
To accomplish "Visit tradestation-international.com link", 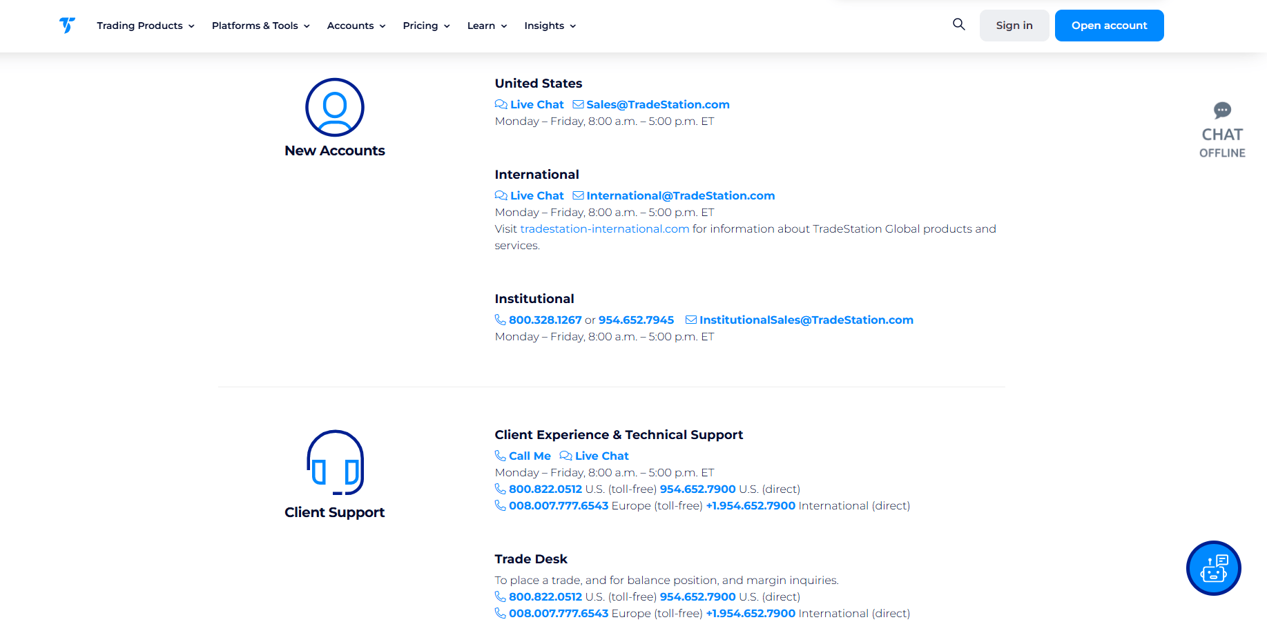I will point(605,229).
